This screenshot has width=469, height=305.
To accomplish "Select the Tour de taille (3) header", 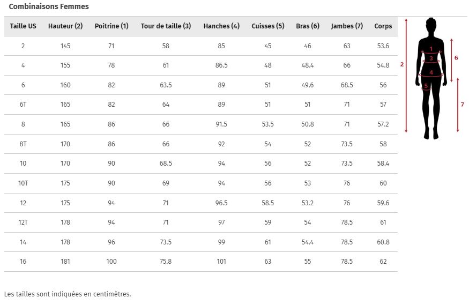I will point(166,26).
